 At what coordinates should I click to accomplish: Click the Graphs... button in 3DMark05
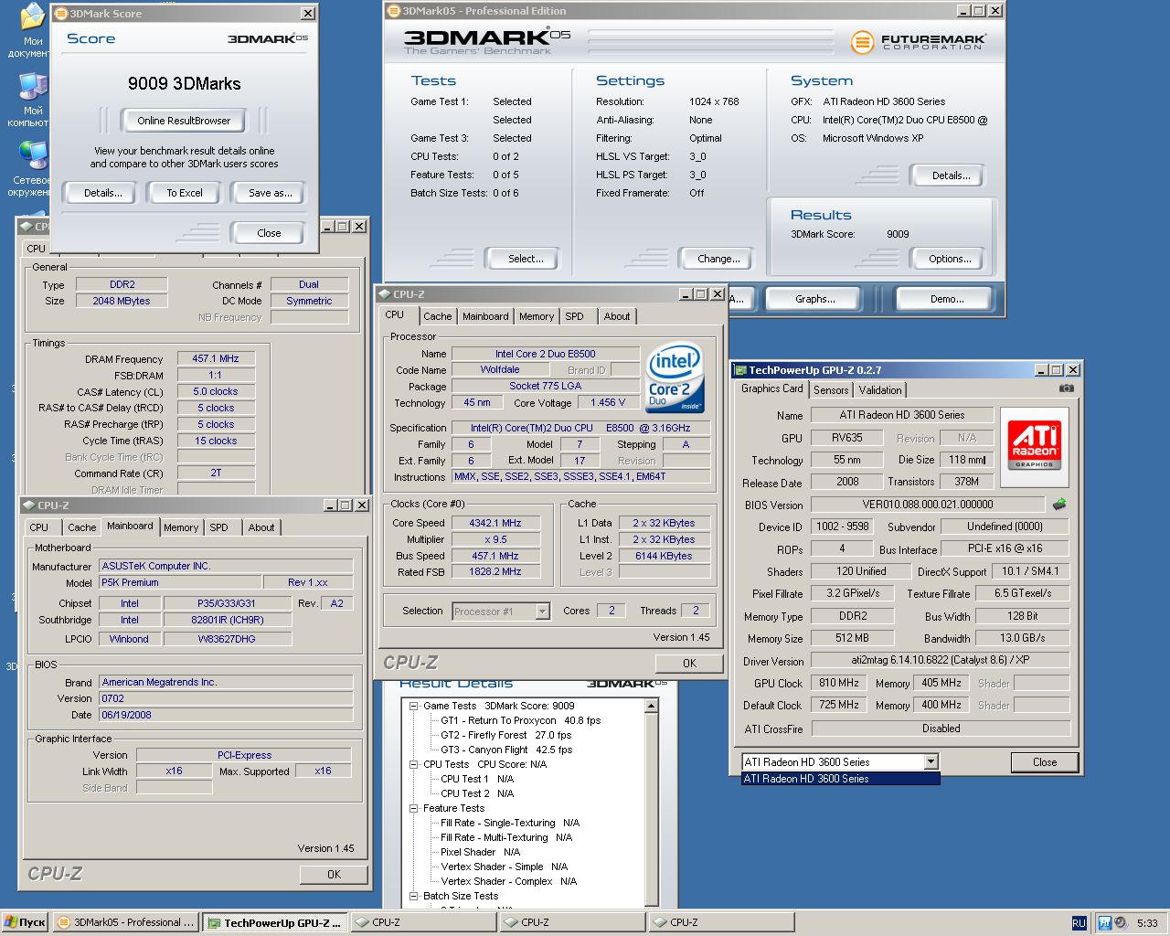click(x=814, y=299)
